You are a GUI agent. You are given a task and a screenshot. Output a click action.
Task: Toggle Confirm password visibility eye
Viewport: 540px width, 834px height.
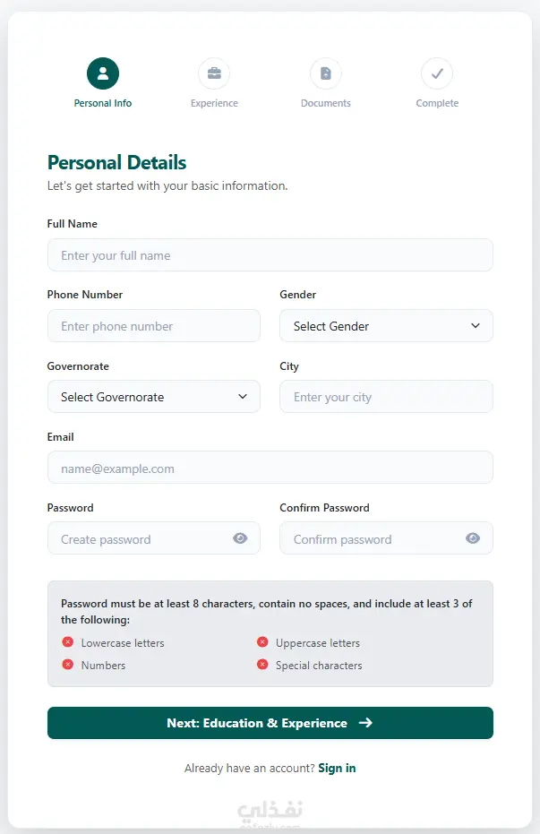(x=473, y=538)
